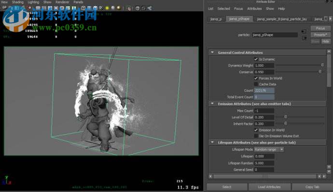The width and height of the screenshot is (333, 192).
Task: Open the Attribute Editor Help menu
Action: pos(281,9)
